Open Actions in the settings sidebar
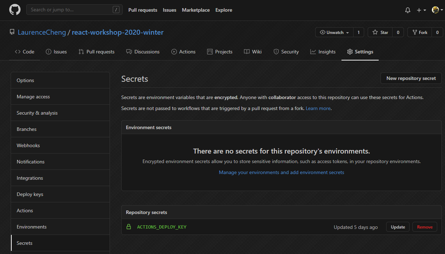The image size is (445, 254). click(60, 210)
